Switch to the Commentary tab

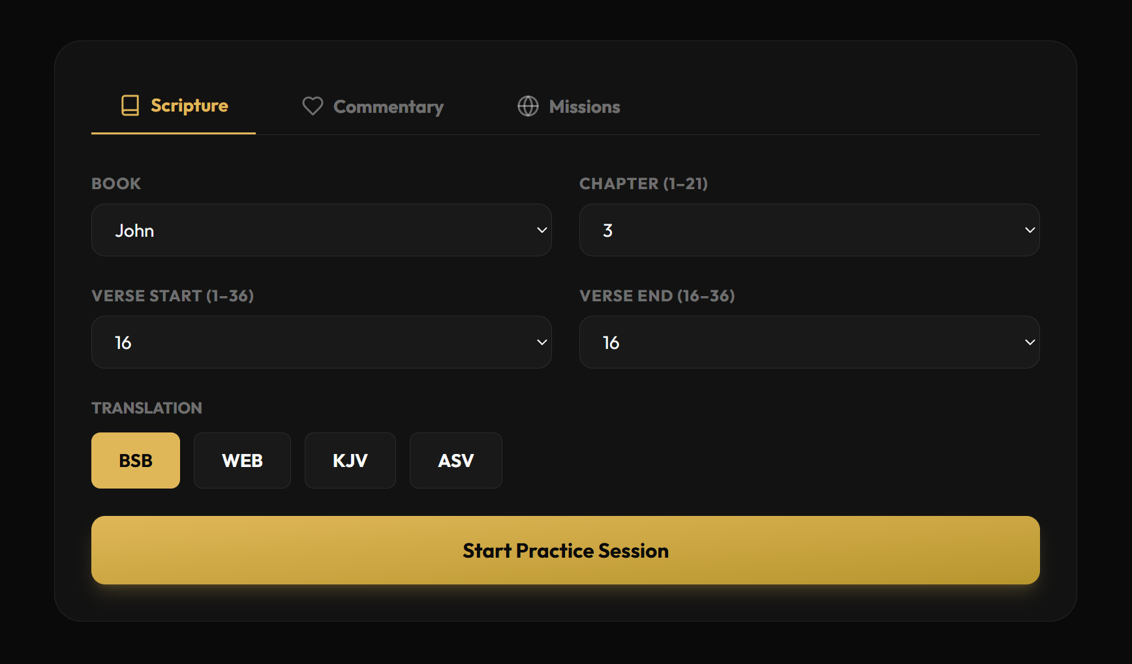tap(388, 106)
